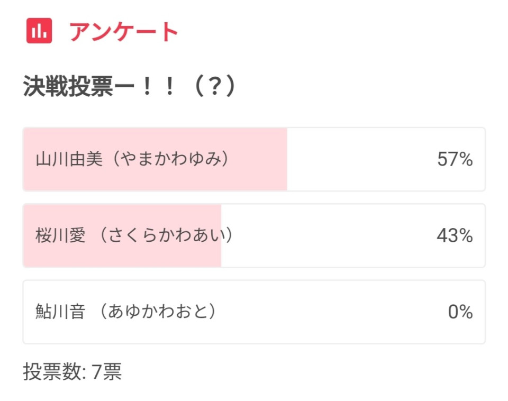The image size is (508, 401).
Task: Click the vote count 投票数: 7票
Action: [x=72, y=371]
